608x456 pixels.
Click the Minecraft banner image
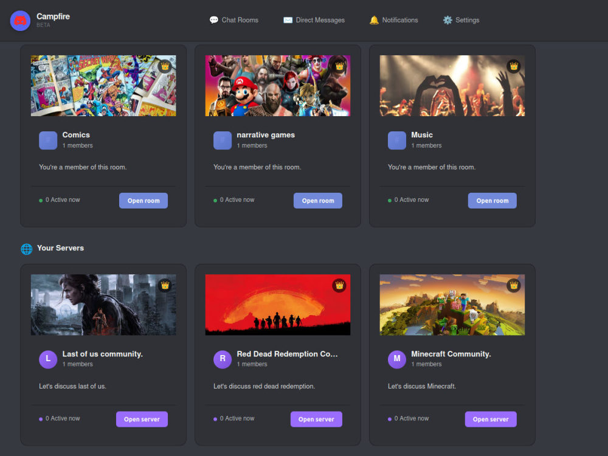(x=452, y=305)
